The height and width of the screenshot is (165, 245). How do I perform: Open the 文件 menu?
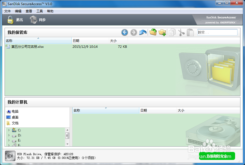(x=7, y=11)
